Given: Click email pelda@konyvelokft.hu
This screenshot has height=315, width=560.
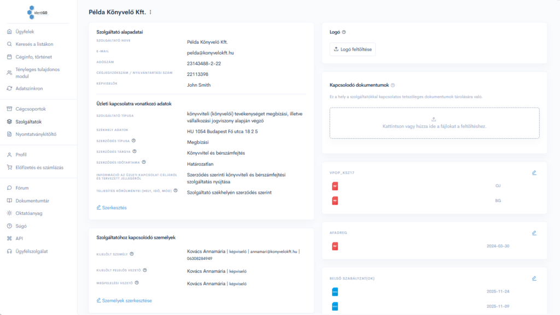Looking at the screenshot, I should pos(211,53).
